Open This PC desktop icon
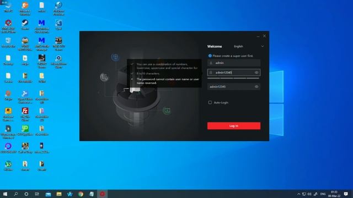Image resolution: width=353 pixels, height=198 pixels. coord(8,7)
